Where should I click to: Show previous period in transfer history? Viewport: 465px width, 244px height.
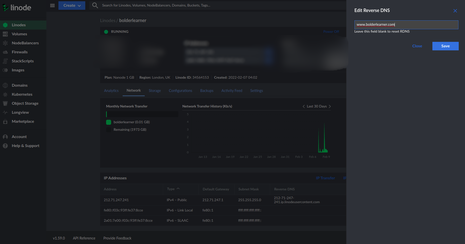point(304,106)
